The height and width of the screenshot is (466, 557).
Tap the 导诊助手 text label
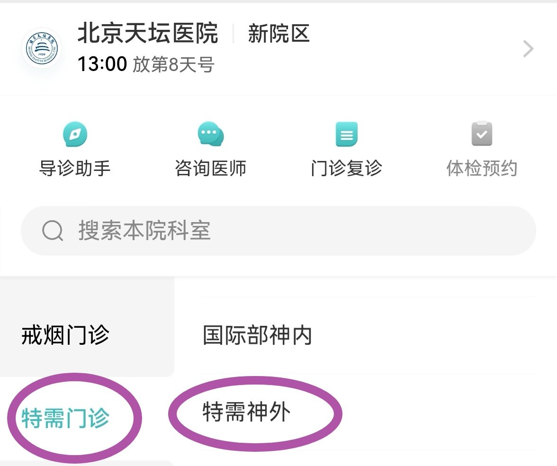[x=75, y=169]
